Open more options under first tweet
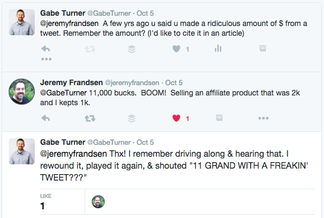Viewport: 324px width, 218px height. (46, 59)
